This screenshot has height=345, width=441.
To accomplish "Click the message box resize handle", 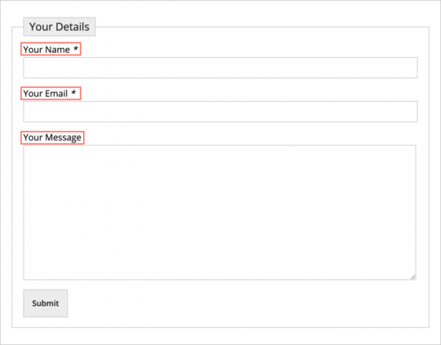I will click(x=412, y=277).
